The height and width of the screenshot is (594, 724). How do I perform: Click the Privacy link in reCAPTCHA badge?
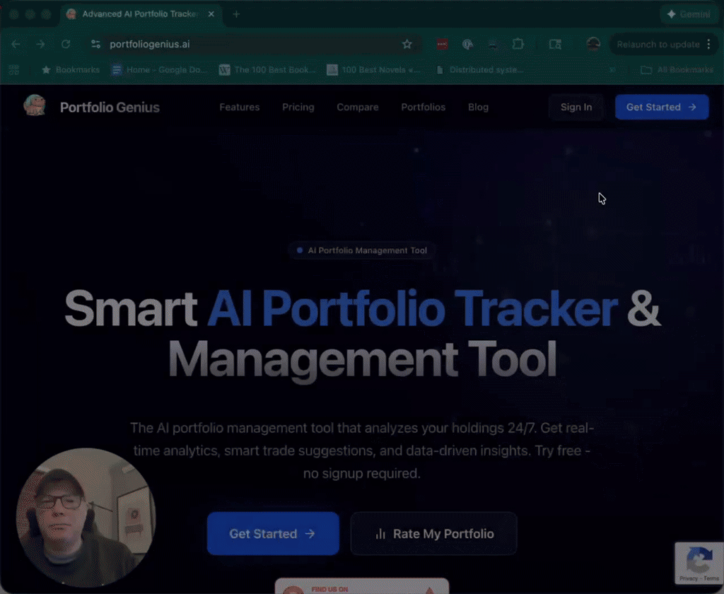(x=688, y=578)
